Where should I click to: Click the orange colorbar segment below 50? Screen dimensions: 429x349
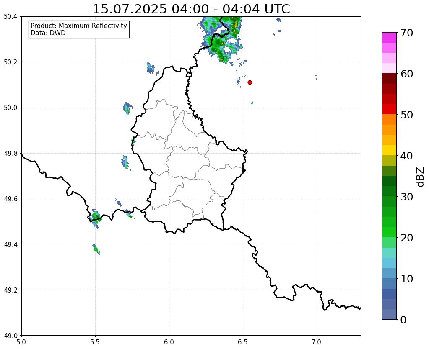click(389, 120)
